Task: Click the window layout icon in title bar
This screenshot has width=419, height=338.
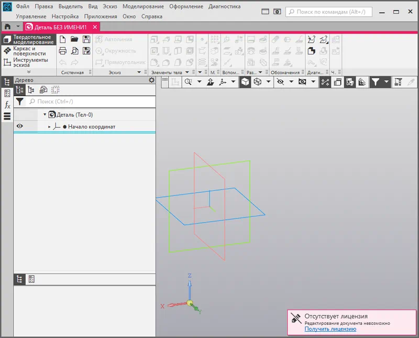Action: point(266,12)
